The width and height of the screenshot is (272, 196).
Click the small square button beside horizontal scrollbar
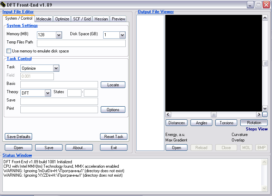265,115
